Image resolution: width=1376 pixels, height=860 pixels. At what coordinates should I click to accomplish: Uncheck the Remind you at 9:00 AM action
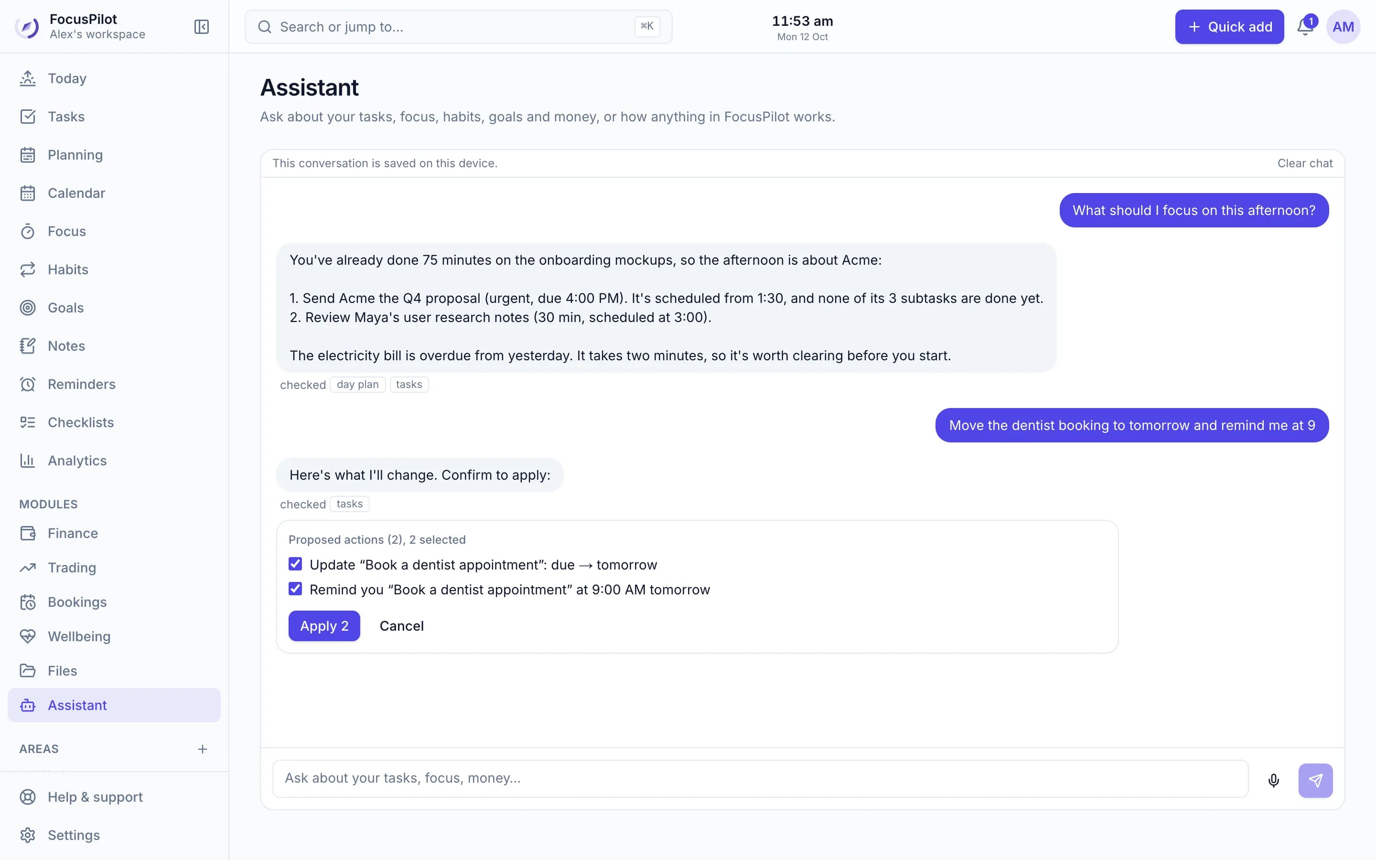295,589
